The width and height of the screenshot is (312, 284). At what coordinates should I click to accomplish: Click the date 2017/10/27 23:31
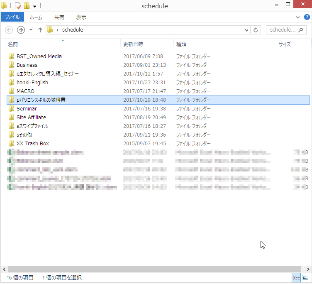point(144,83)
